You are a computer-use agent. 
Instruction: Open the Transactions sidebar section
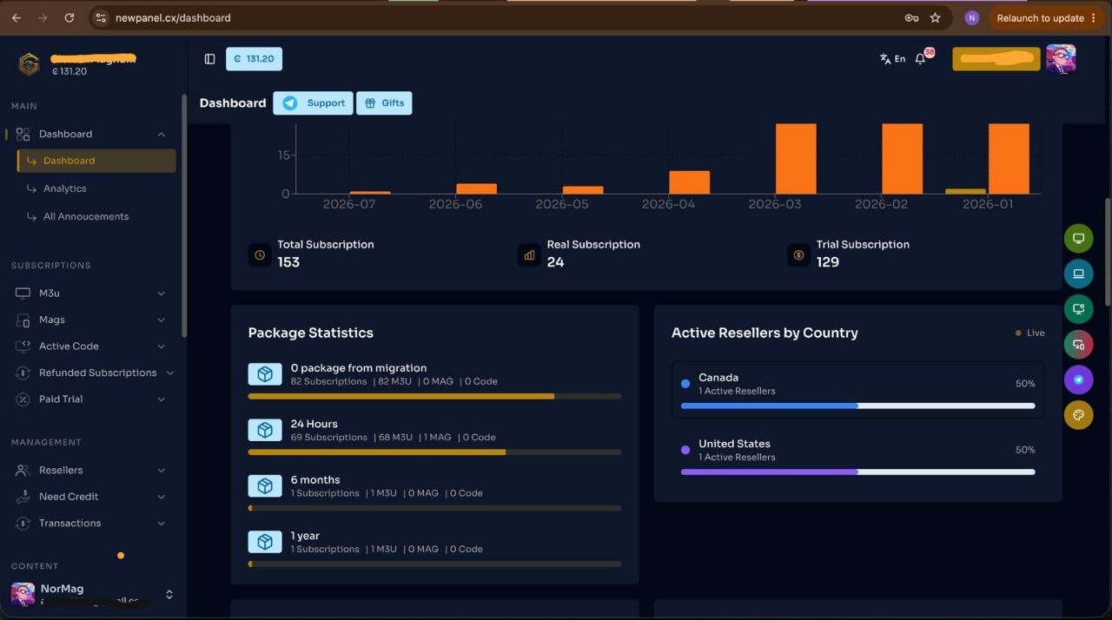[90, 523]
